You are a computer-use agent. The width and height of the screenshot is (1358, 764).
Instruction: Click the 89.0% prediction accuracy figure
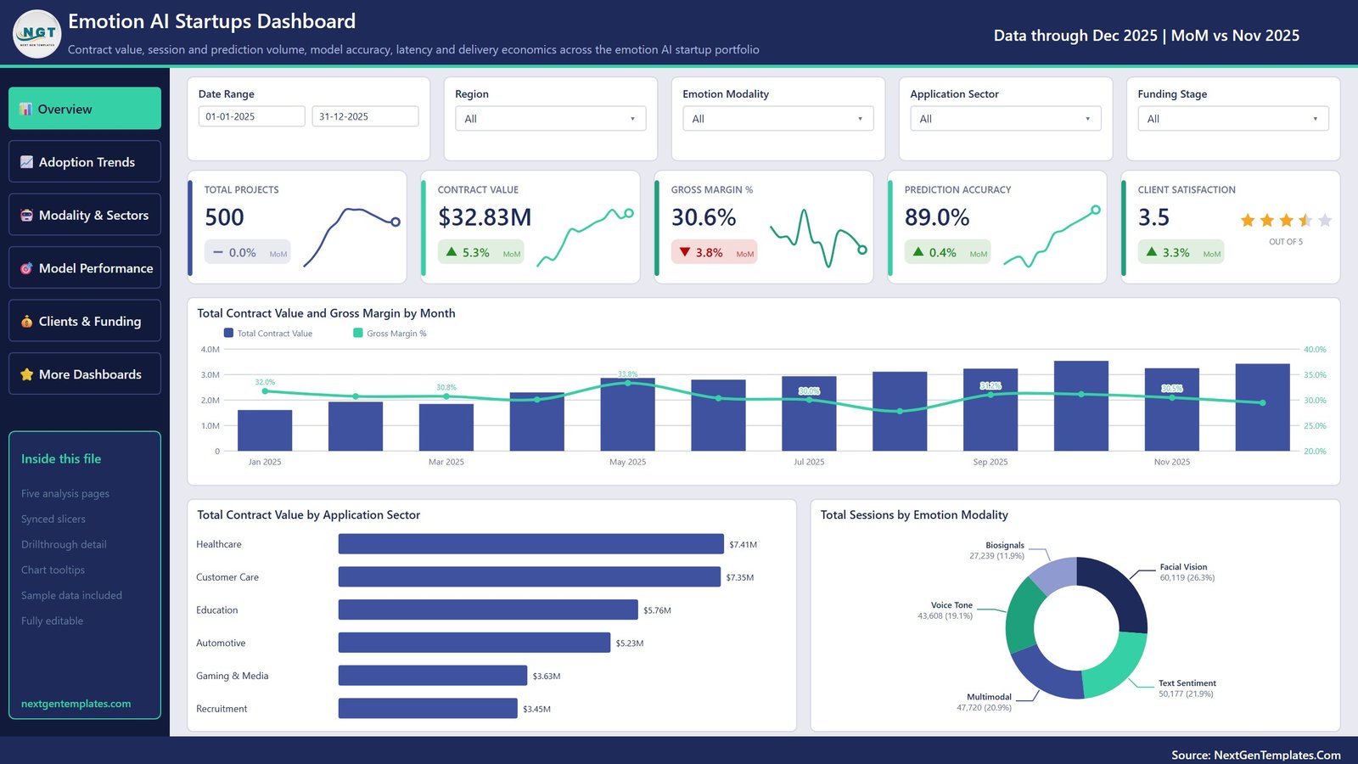[x=937, y=217]
